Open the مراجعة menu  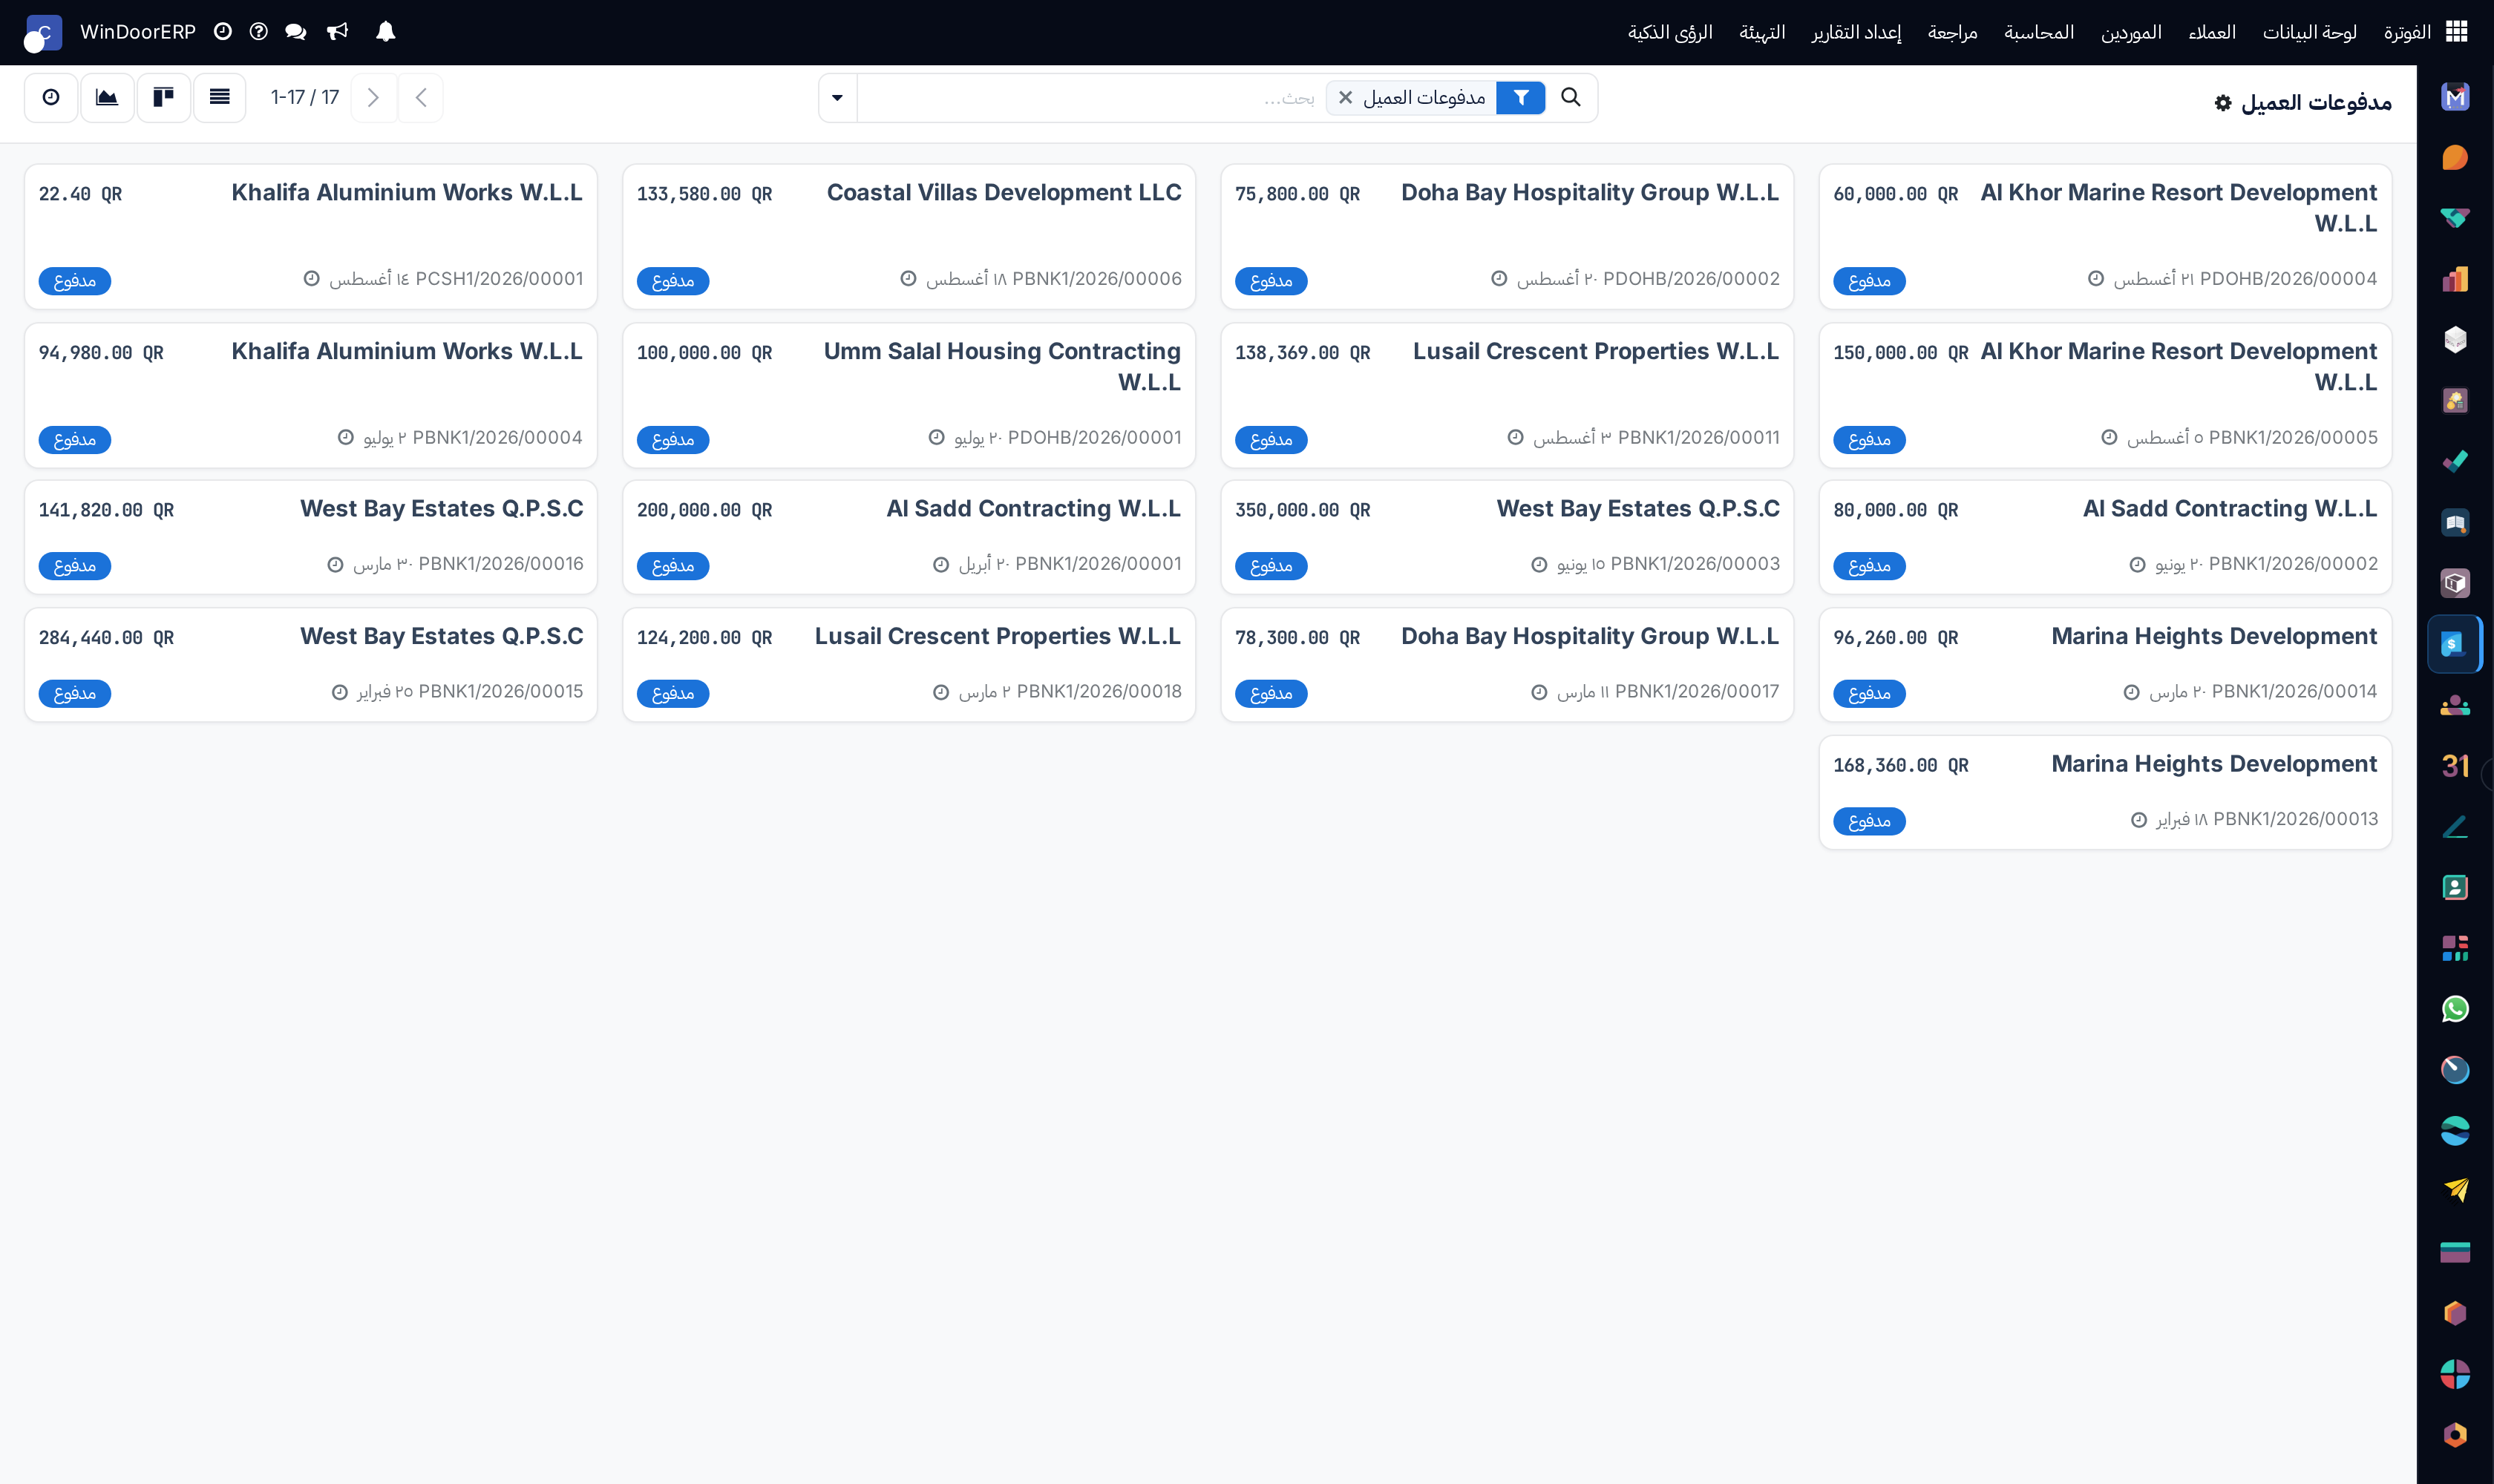(1952, 32)
